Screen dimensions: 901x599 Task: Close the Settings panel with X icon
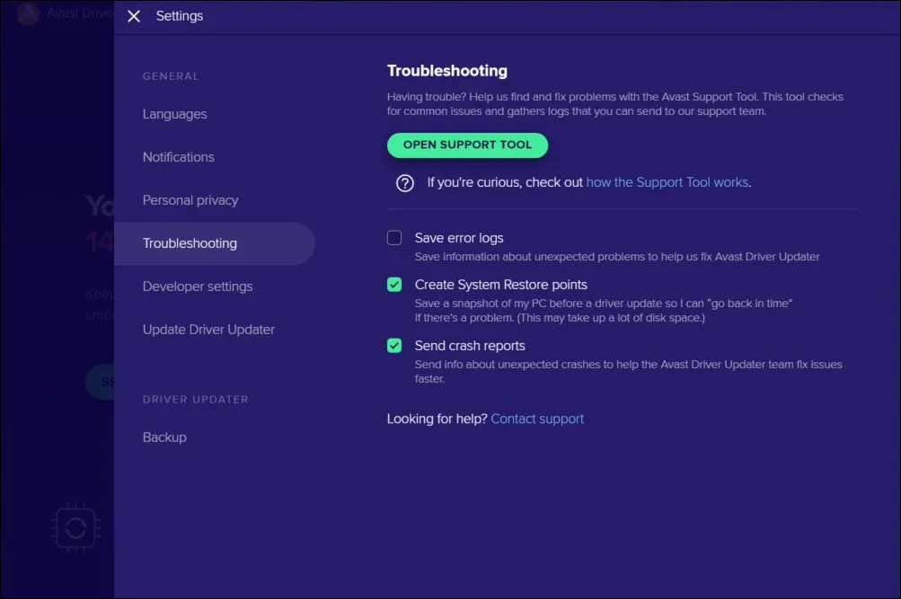134,16
